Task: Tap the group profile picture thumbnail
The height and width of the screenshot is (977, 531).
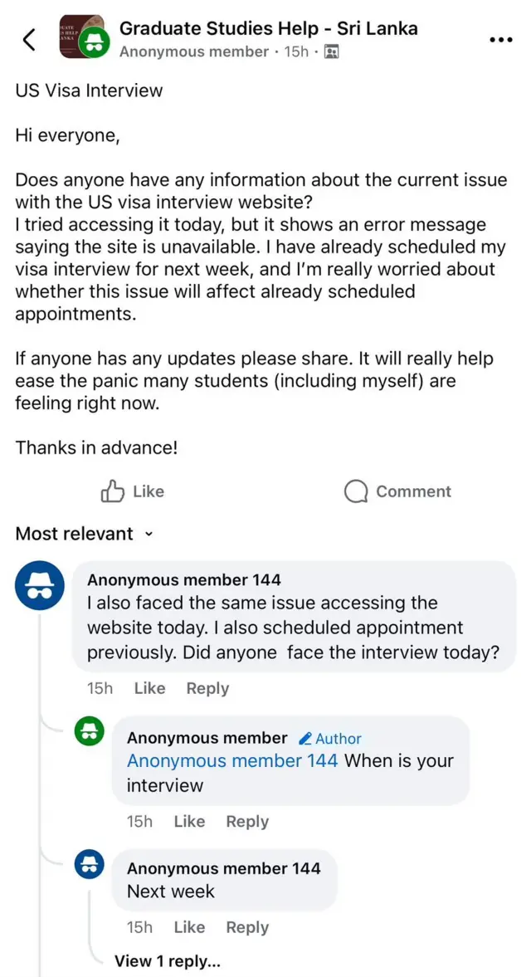Action: pyautogui.click(x=80, y=37)
